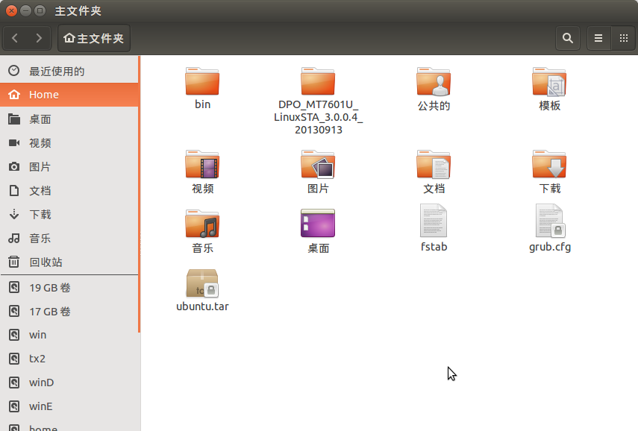638x431 pixels.
Task: Select the ubuntu.tar archive icon
Action: [202, 283]
